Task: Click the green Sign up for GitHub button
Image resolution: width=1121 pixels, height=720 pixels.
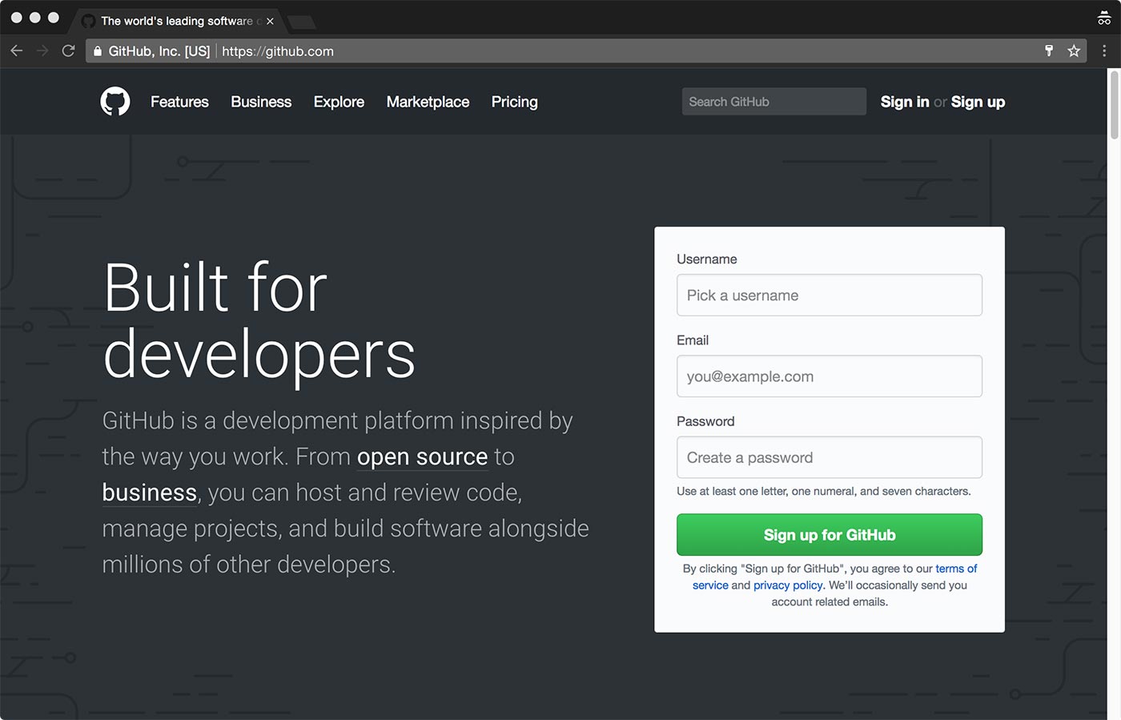Action: [x=830, y=535]
